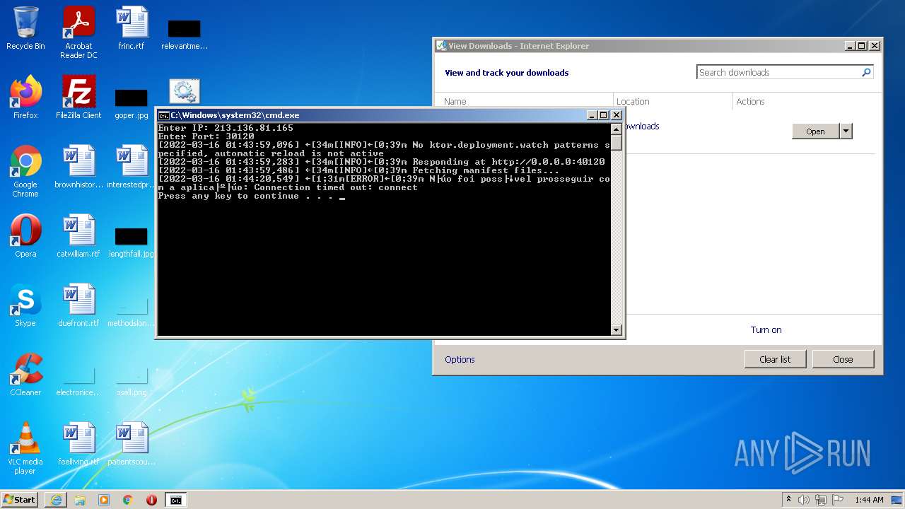
Task: Open interestedpr... Word document
Action: click(132, 167)
